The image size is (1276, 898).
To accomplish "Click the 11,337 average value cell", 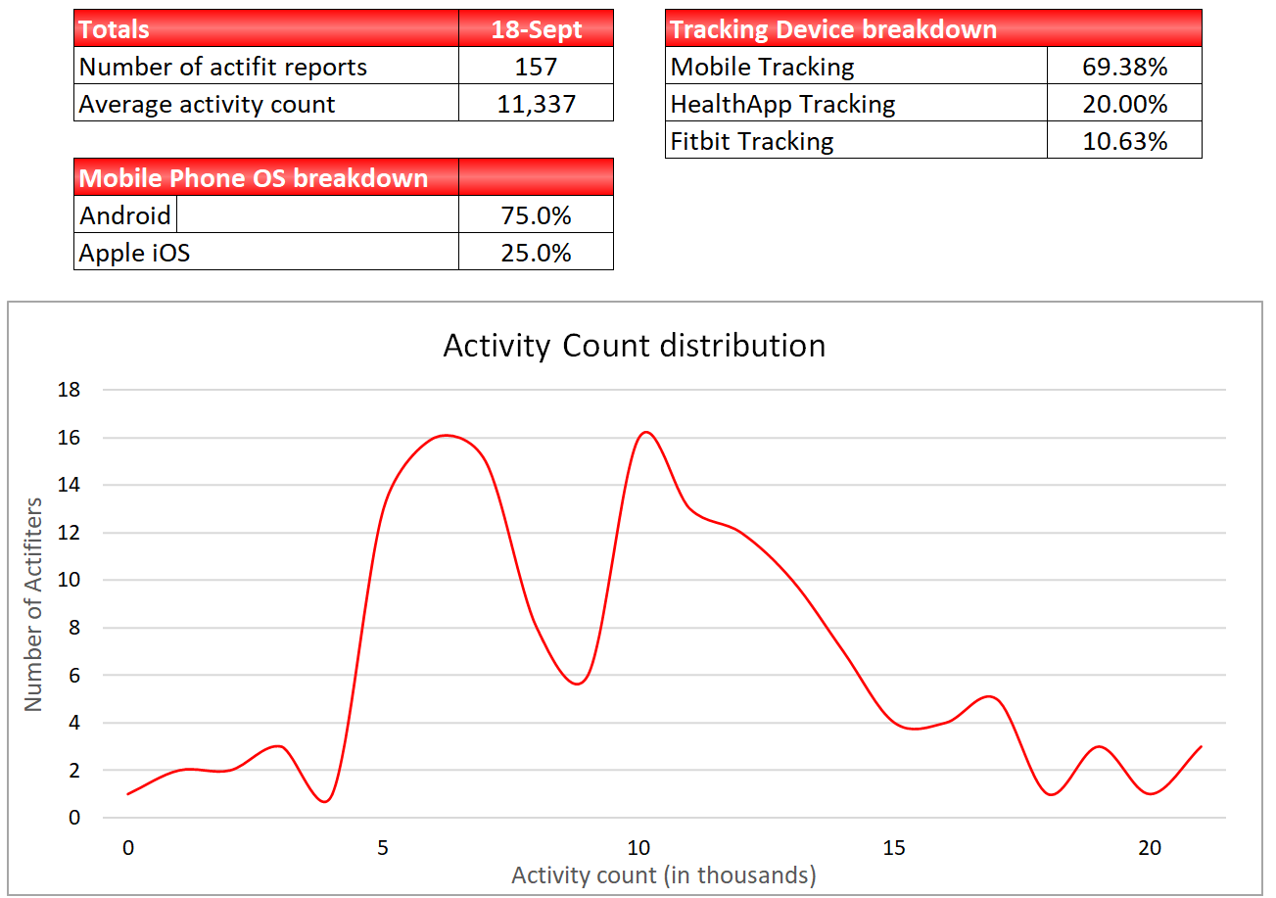I will point(536,104).
